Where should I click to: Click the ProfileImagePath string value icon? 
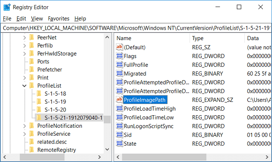tap(119, 100)
